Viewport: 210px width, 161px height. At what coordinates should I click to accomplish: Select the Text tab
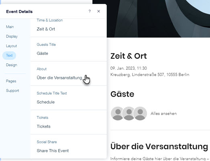(x=9, y=55)
